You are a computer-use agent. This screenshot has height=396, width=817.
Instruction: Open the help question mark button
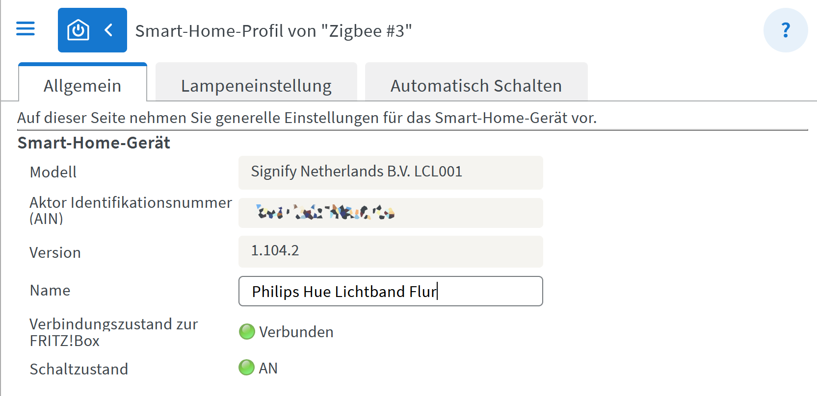point(785,30)
